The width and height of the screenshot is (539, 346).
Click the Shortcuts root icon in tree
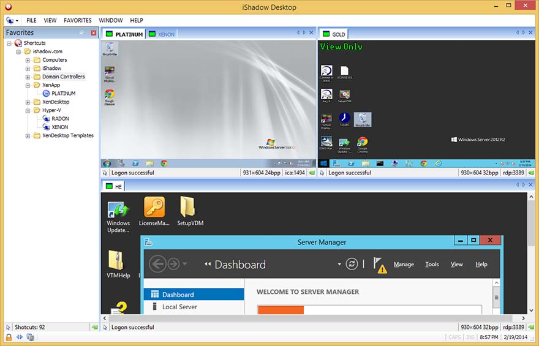[x=18, y=43]
